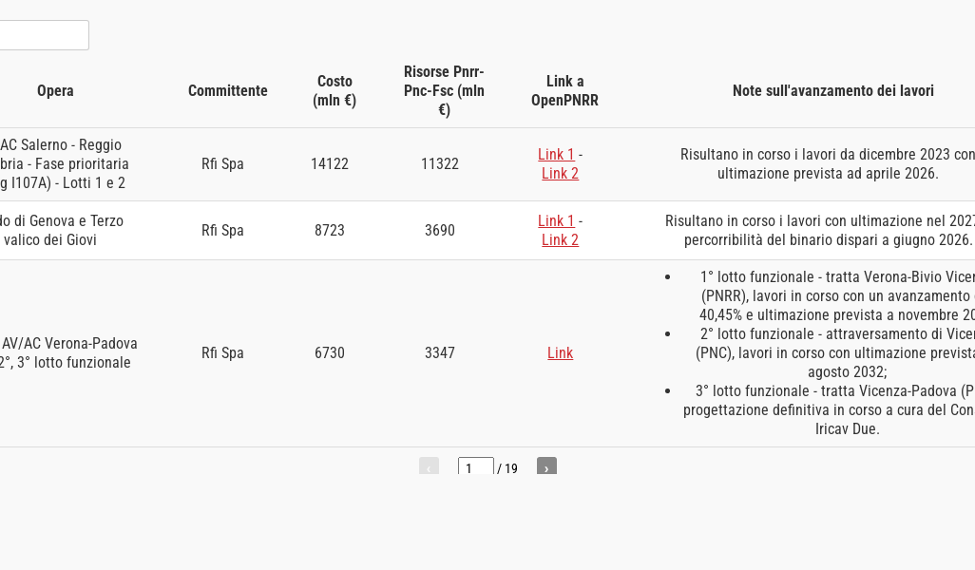Sort by Costo (mln €) column header

pyautogui.click(x=335, y=91)
